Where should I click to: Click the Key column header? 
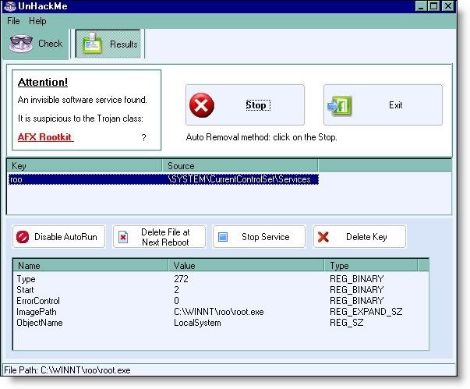(84, 166)
